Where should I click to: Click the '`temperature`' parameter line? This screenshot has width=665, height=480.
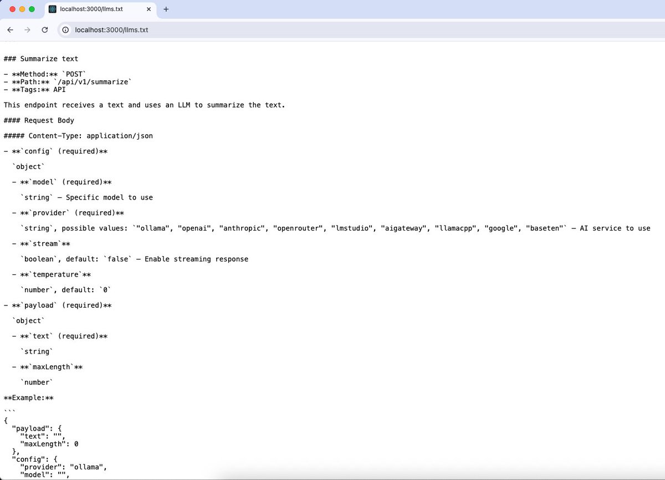pyautogui.click(x=52, y=274)
